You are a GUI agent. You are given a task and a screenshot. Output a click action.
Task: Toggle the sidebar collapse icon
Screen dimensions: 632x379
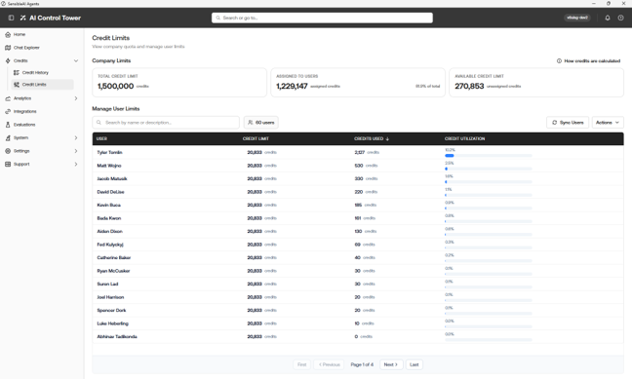12,18
